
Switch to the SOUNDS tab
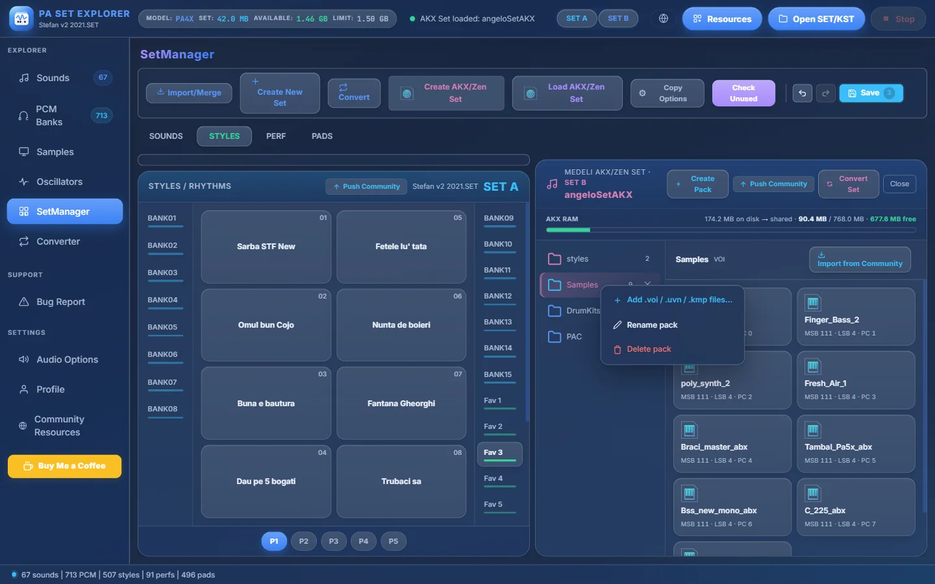pyautogui.click(x=166, y=136)
